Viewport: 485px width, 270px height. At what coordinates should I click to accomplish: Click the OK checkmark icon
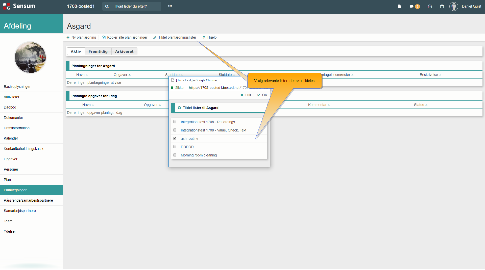(258, 95)
